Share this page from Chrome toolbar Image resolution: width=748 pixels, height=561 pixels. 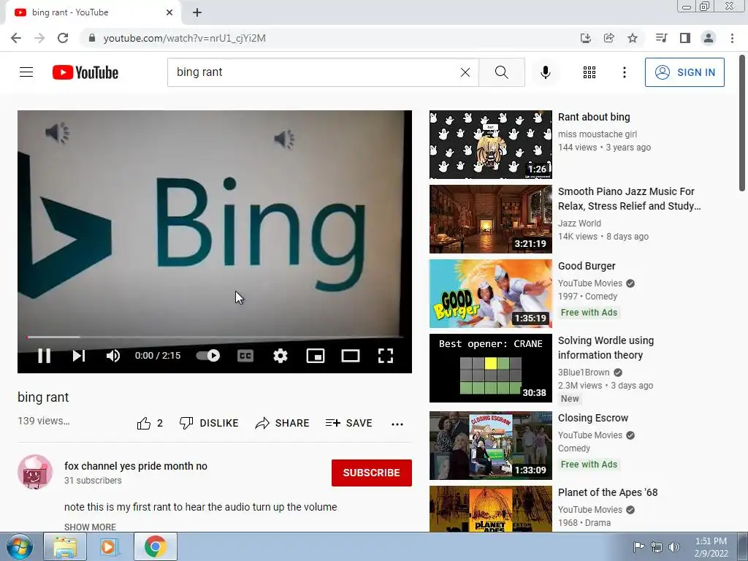[608, 38]
